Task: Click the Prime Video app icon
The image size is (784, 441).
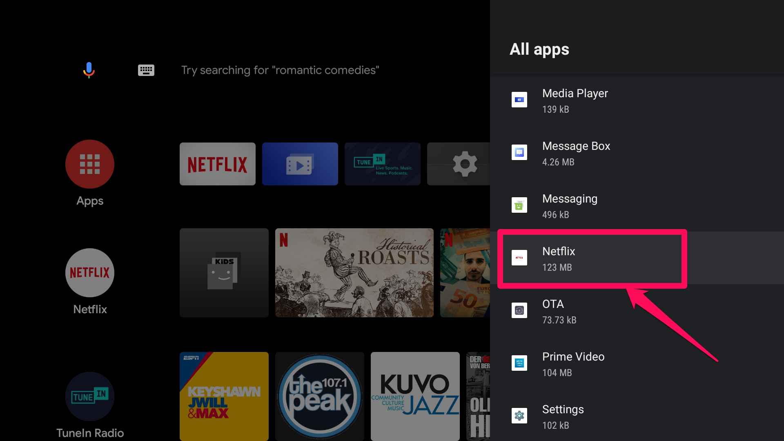Action: [519, 363]
